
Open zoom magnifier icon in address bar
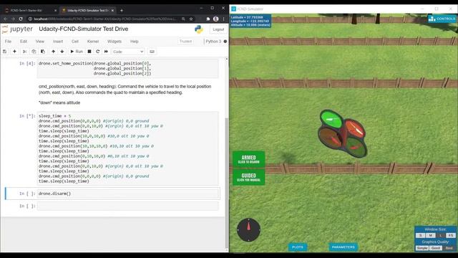click(x=183, y=19)
